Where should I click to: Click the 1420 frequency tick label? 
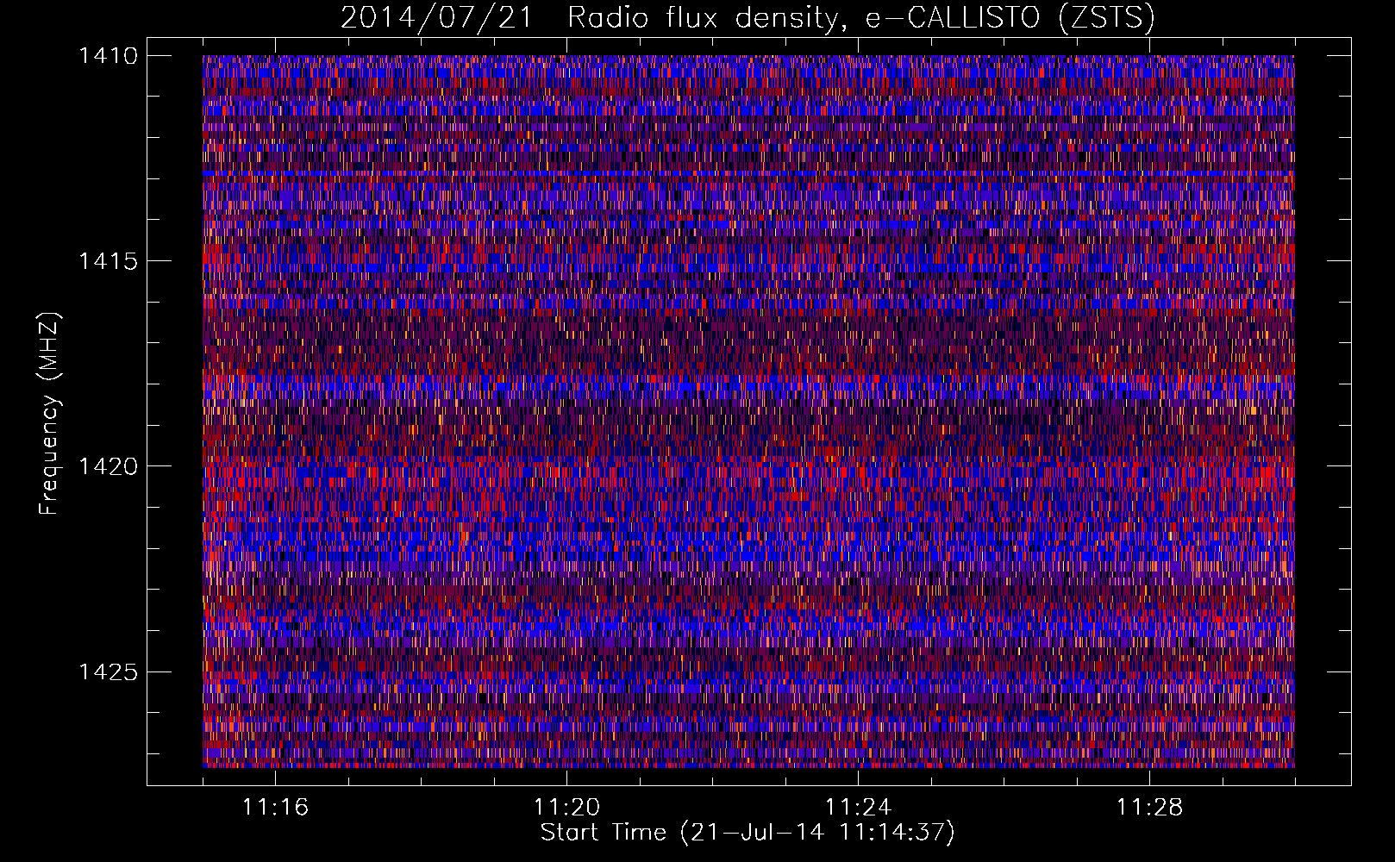[x=108, y=466]
